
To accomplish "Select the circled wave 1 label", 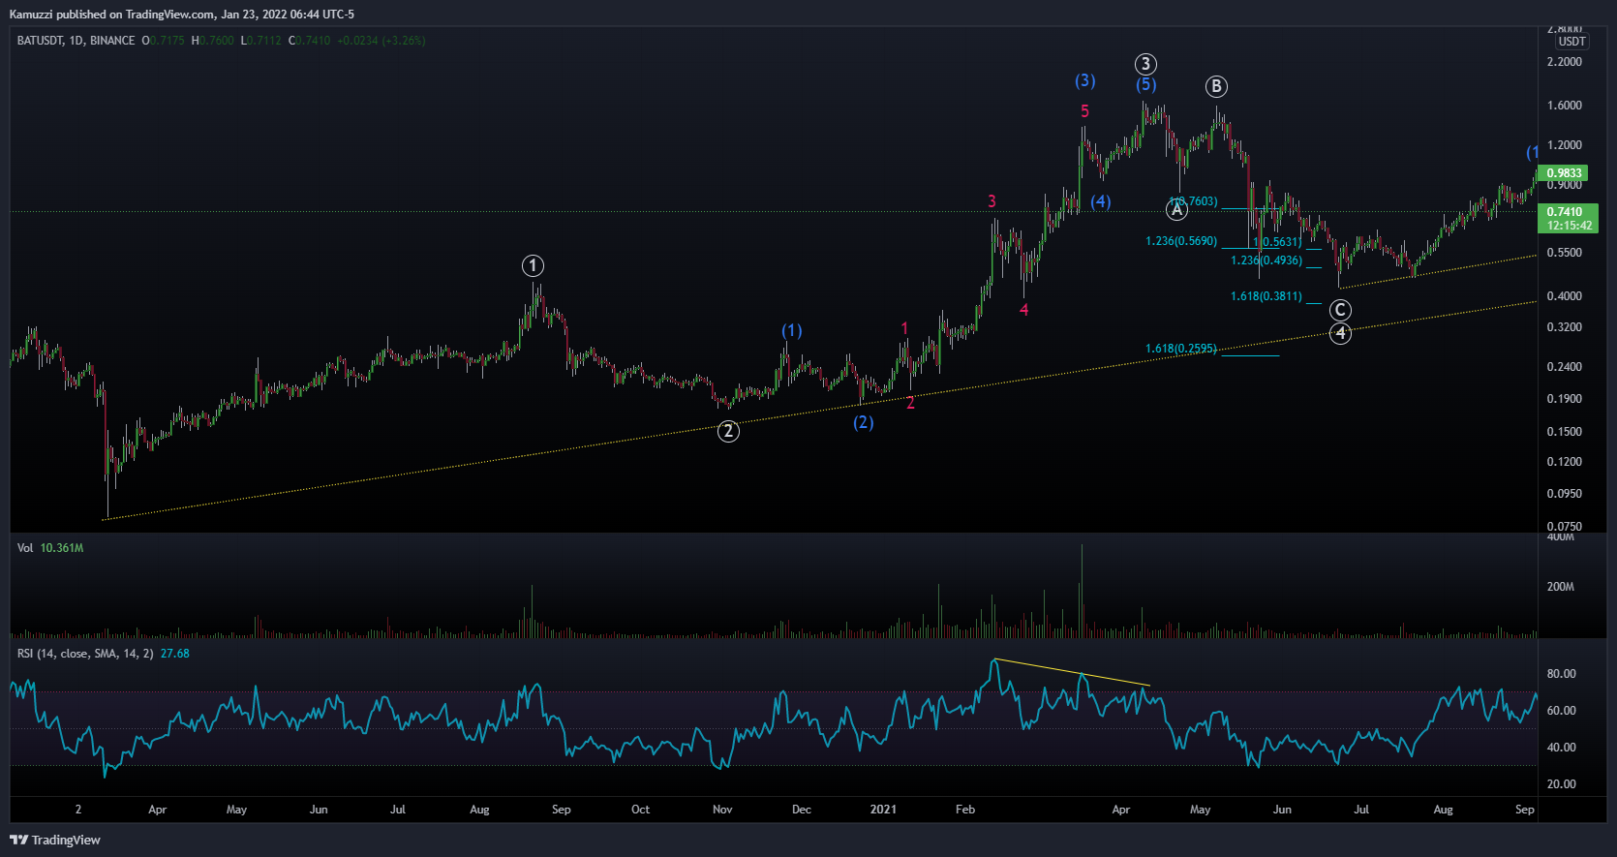I will point(533,265).
